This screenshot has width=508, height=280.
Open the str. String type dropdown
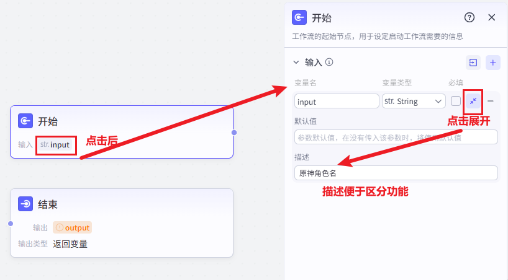click(414, 101)
